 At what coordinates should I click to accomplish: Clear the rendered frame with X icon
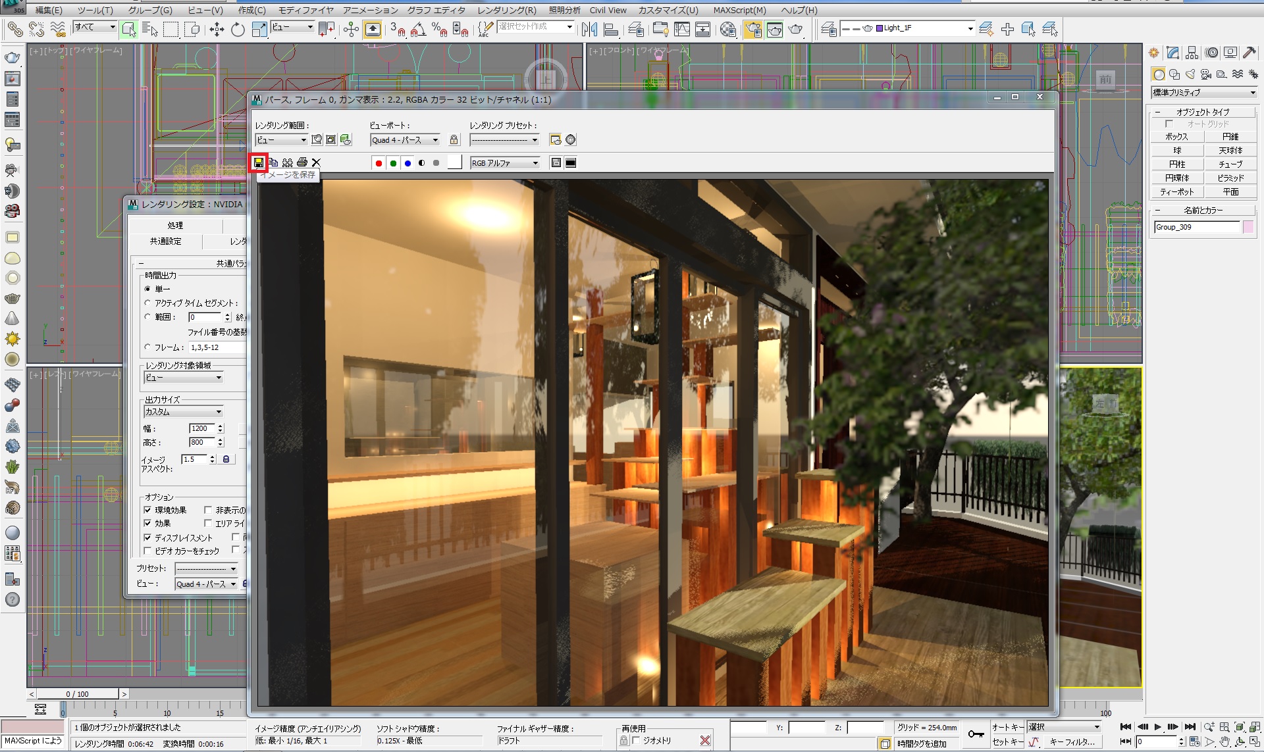pyautogui.click(x=316, y=163)
